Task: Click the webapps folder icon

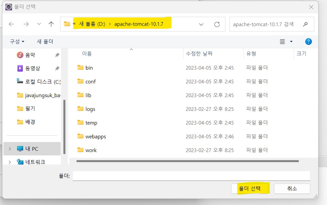Action: tap(80, 136)
